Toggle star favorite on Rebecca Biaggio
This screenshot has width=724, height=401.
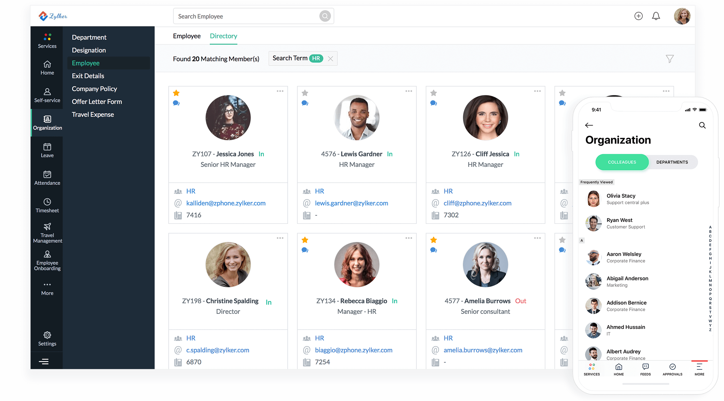(x=305, y=239)
